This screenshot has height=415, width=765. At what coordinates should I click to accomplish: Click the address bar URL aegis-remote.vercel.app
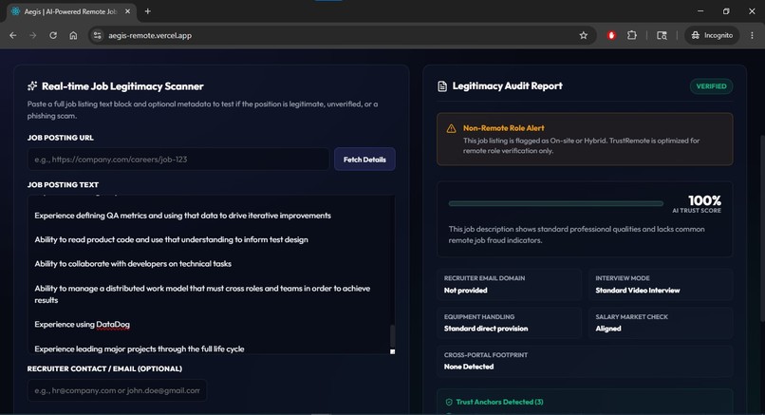click(x=150, y=35)
